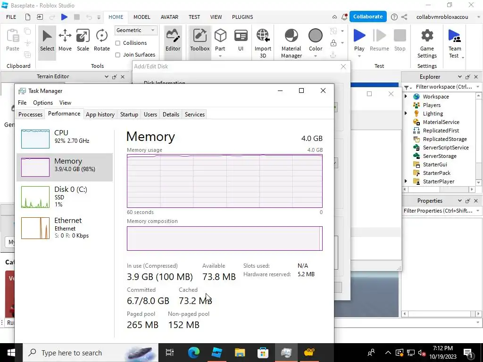
Task: Click the Filter workspace search field
Action: click(443, 87)
